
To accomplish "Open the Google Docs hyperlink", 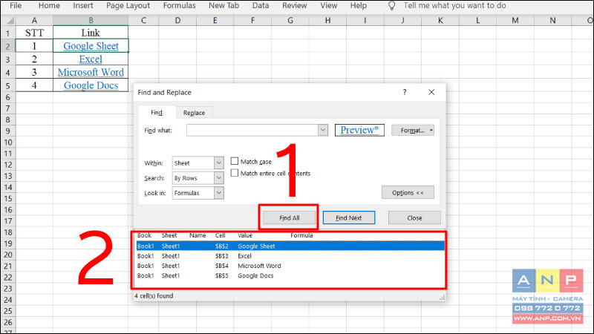I will click(91, 85).
